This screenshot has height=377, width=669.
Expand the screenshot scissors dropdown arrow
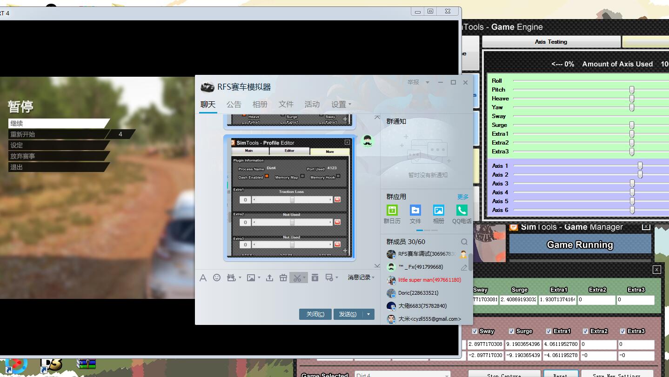[x=304, y=278]
